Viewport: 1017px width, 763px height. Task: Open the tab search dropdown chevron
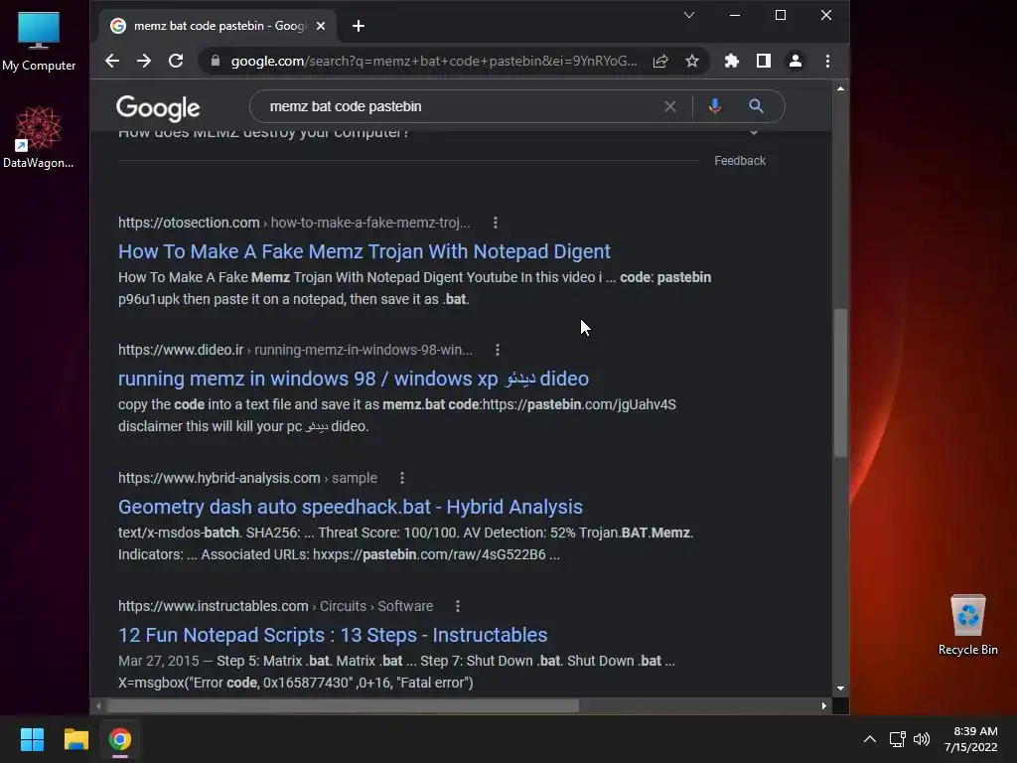tap(689, 15)
